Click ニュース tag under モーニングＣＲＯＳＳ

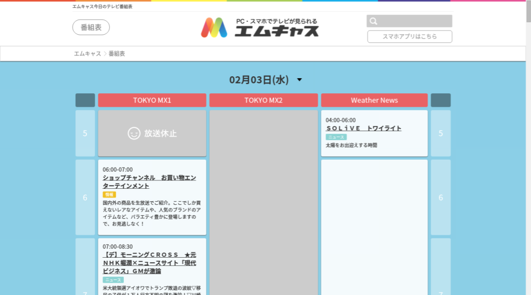(113, 280)
